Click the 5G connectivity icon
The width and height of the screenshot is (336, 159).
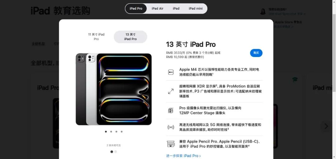[x=171, y=127]
